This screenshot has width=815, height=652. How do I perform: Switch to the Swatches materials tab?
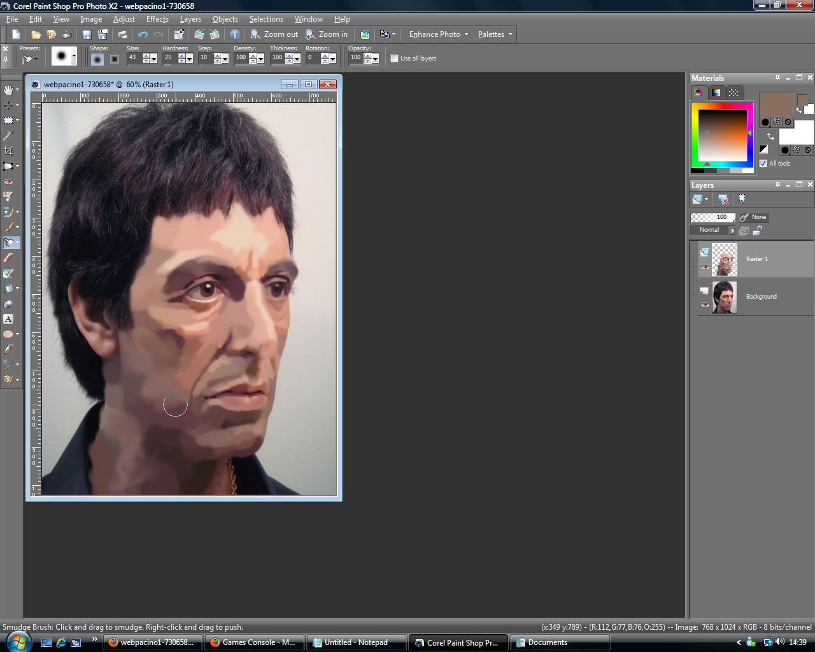733,93
